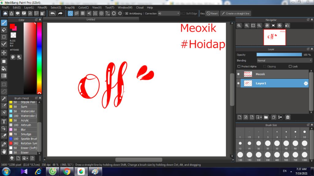The width and height of the screenshot is (314, 176).
Task: Select the Bucket fill tool
Action: pos(4,69)
